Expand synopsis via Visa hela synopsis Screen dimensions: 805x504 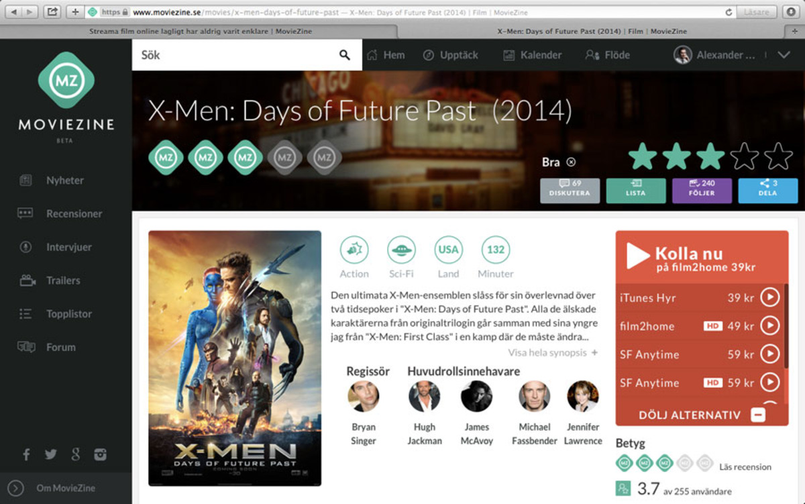pyautogui.click(x=552, y=352)
